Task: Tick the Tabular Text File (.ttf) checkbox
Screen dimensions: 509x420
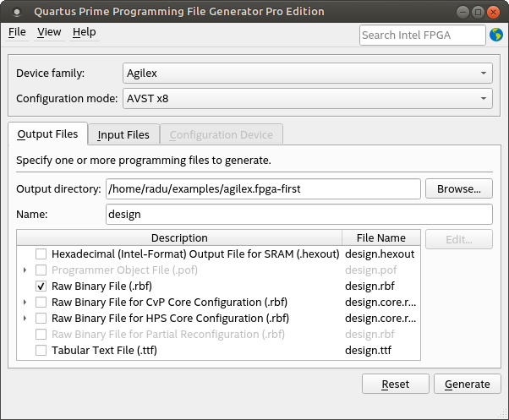Action: 41,351
